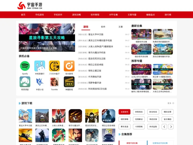Open the ToonMe app icon
The image size is (193, 145).
(54, 82)
